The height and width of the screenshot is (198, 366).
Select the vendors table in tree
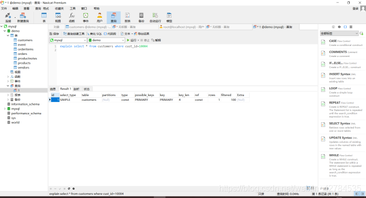[x=24, y=67]
